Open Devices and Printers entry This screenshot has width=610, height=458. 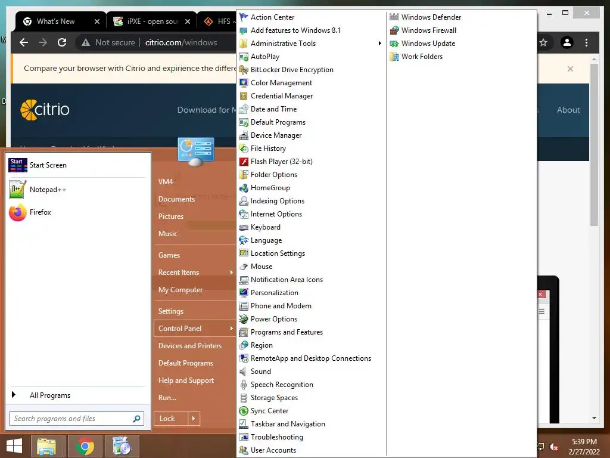pos(190,346)
